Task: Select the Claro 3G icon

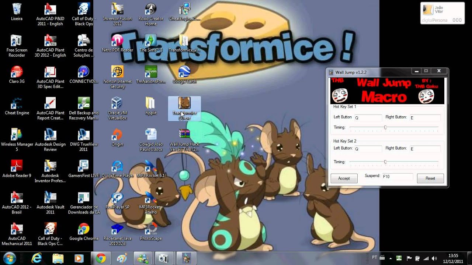Action: point(17,75)
